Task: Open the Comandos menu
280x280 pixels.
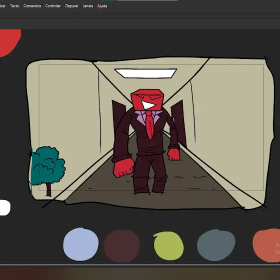Action: pos(32,6)
